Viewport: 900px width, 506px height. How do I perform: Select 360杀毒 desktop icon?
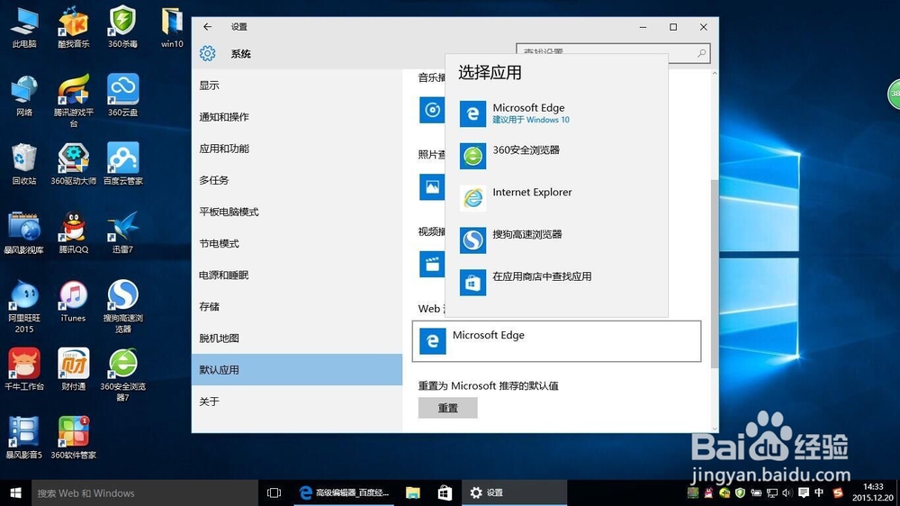click(122, 27)
